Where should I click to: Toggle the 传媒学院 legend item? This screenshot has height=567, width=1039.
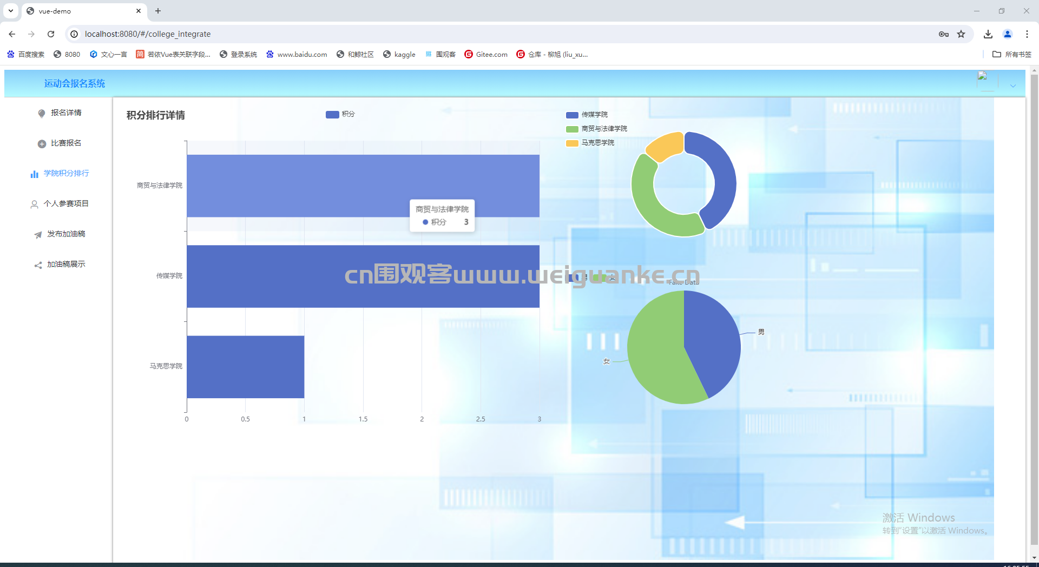587,115
